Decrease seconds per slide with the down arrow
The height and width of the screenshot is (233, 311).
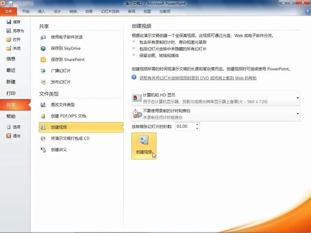197,128
